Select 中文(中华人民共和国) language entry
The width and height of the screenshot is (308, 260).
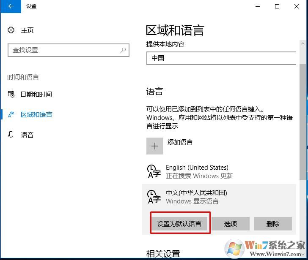(x=219, y=197)
